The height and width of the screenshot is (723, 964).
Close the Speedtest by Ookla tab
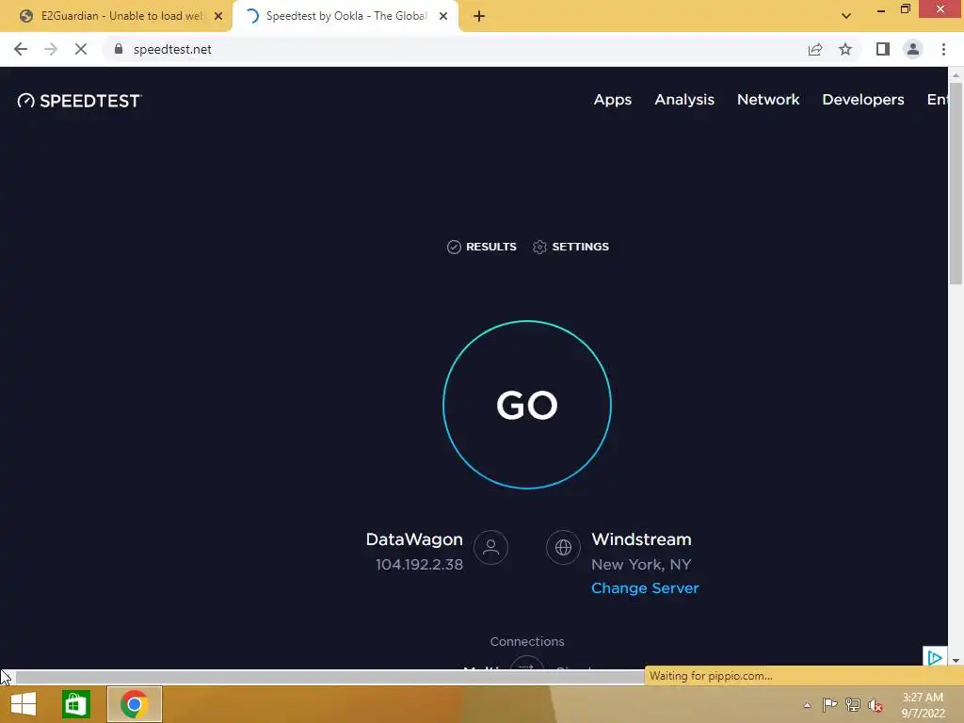443,16
